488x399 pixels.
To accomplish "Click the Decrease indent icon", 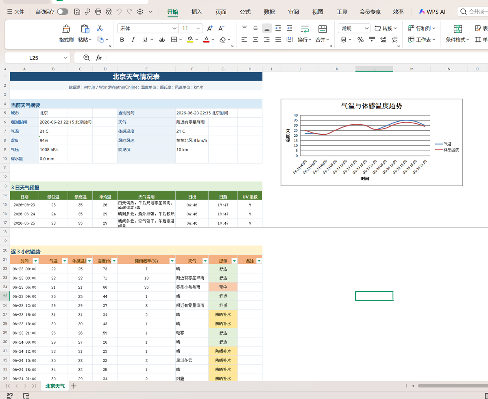I will coord(278,28).
